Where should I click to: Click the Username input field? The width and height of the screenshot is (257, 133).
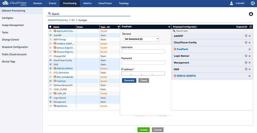[143, 51]
